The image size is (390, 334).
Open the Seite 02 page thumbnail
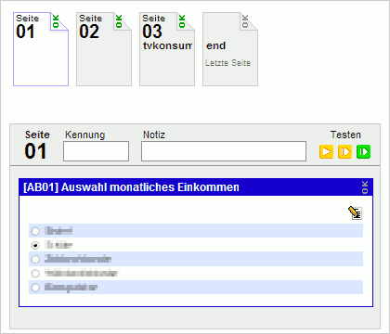tap(104, 49)
